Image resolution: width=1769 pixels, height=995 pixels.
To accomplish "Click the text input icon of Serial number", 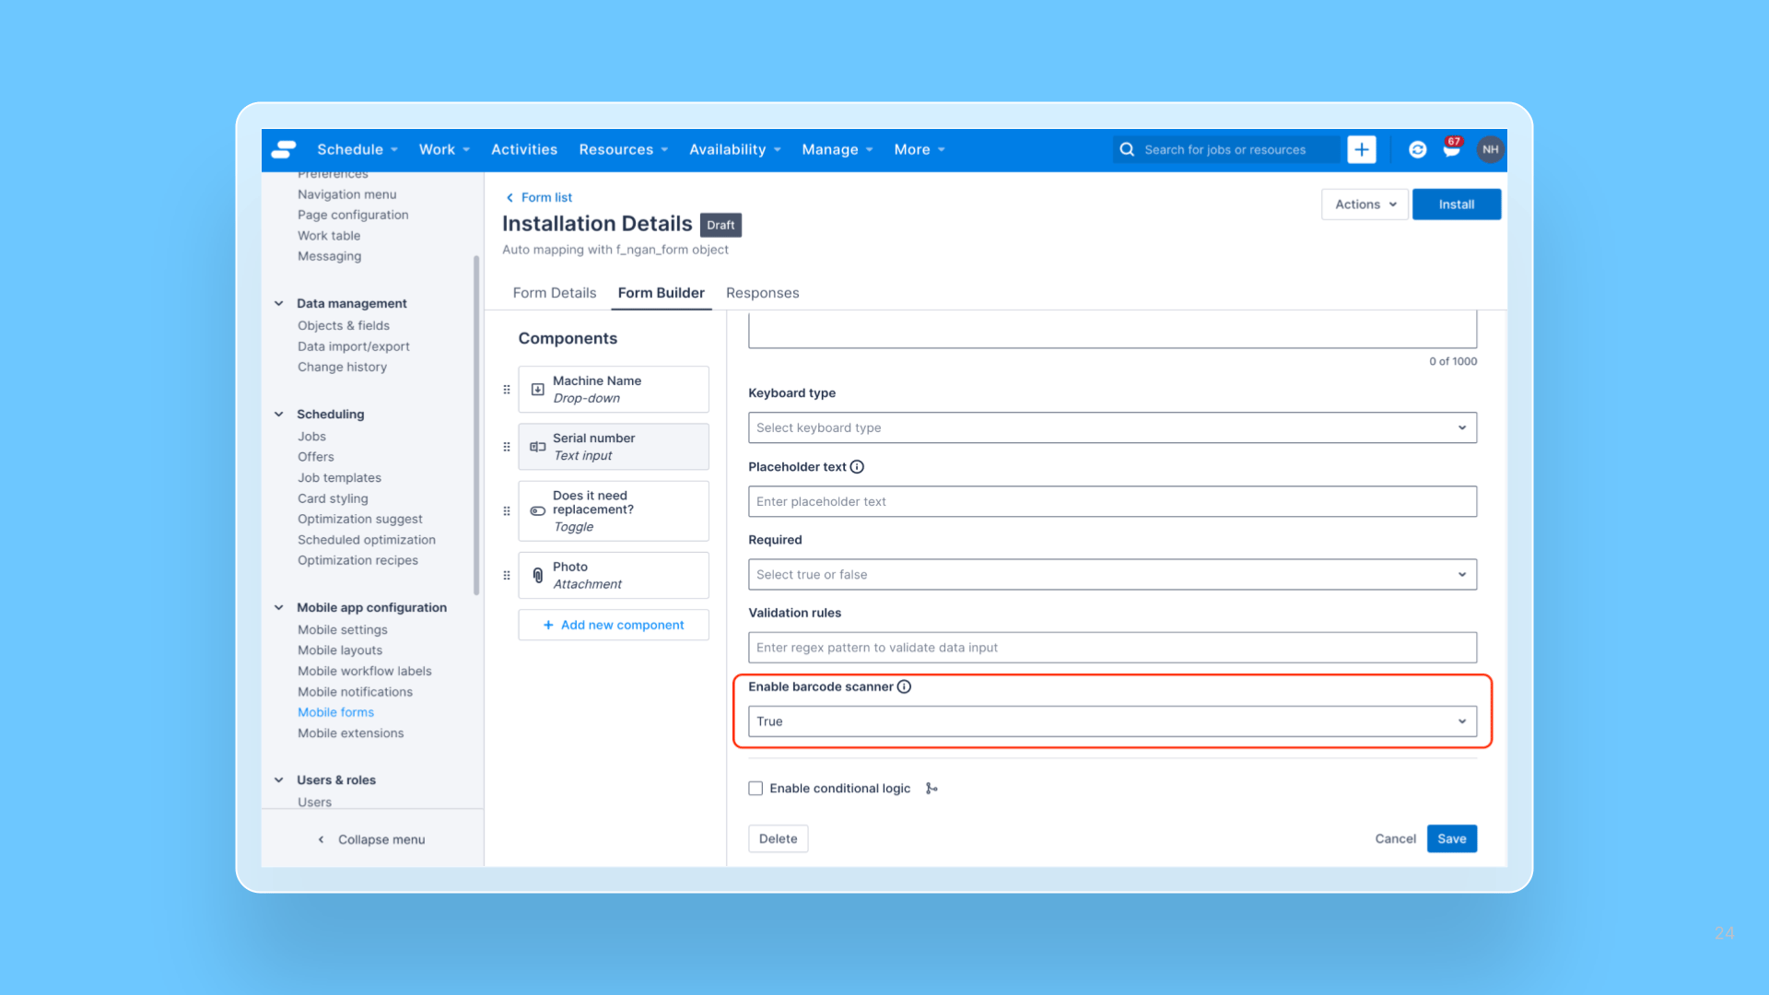I will (538, 447).
